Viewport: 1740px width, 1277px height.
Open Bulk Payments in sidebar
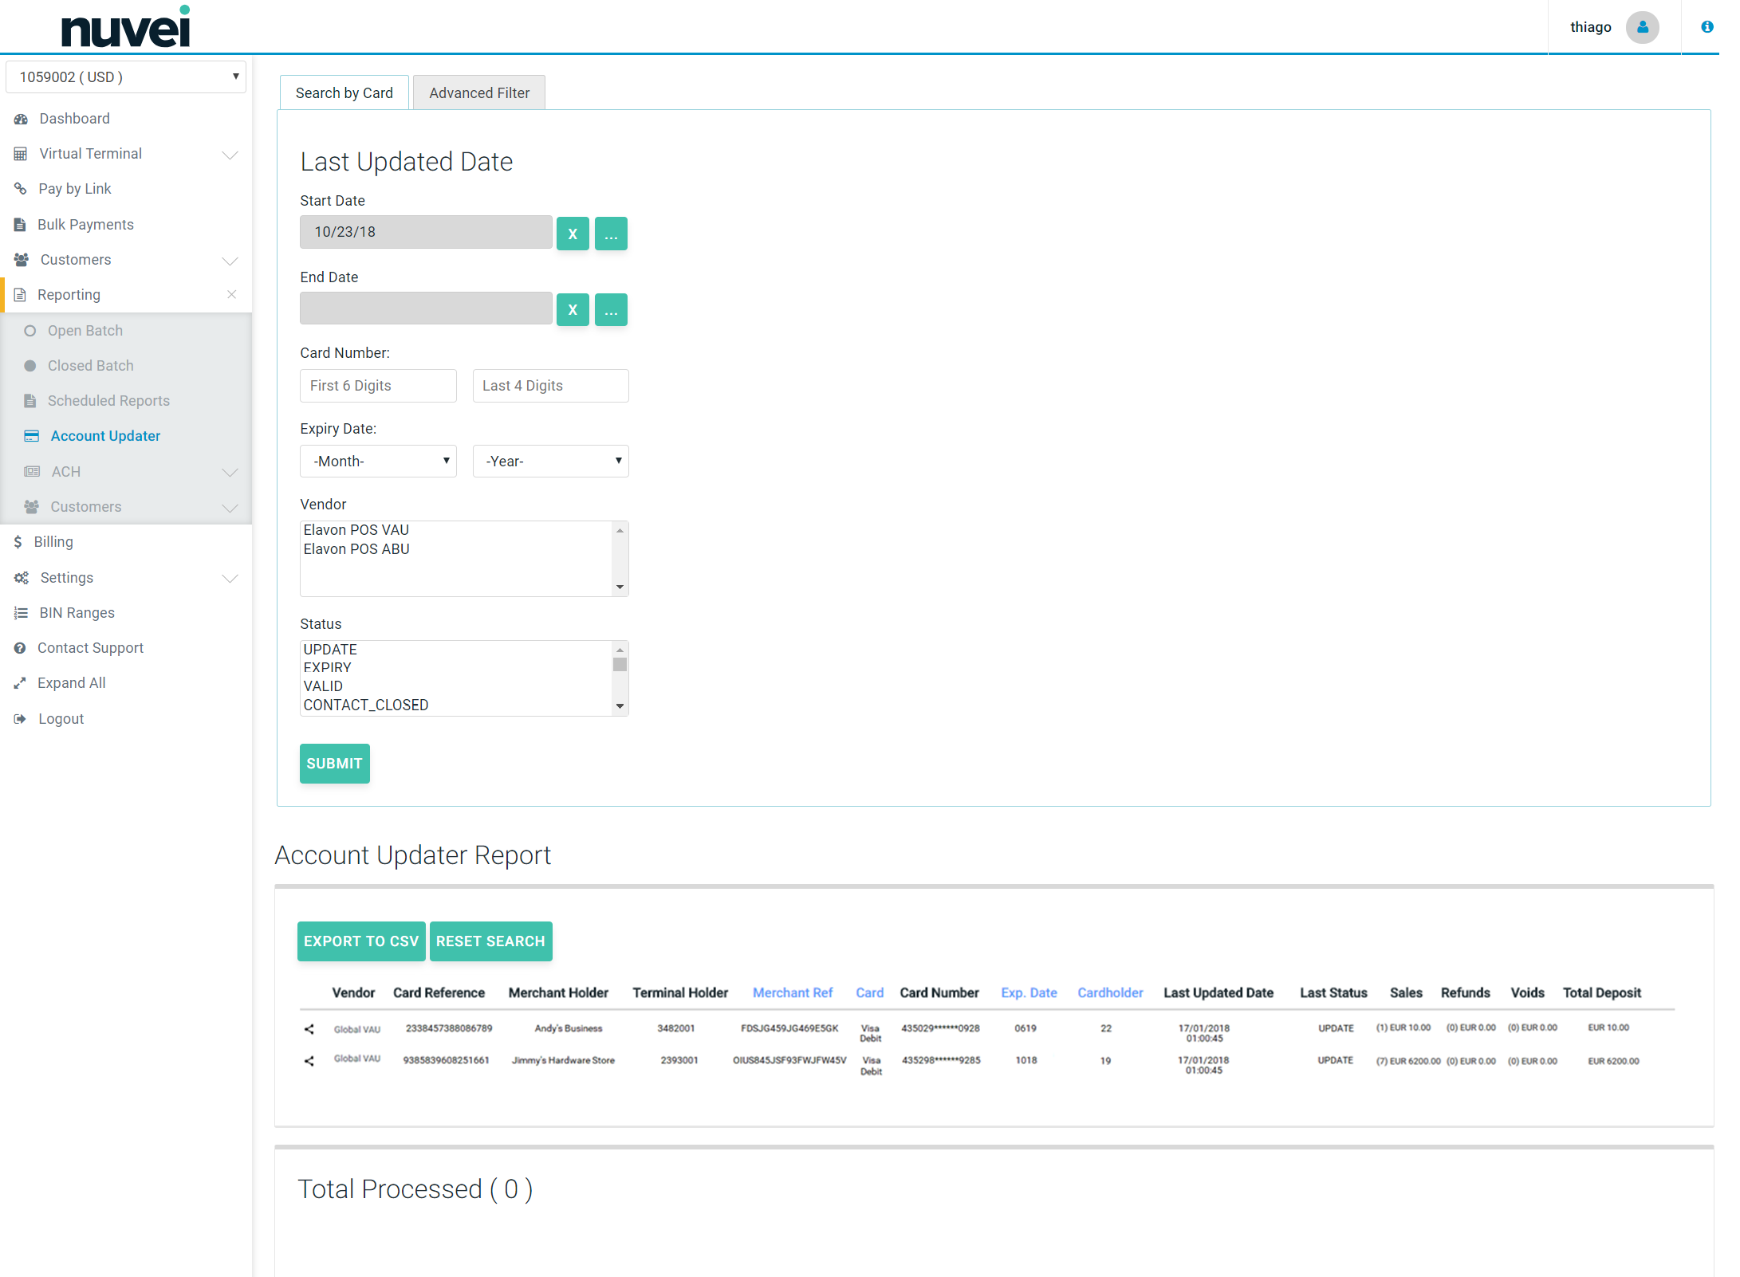pyautogui.click(x=85, y=225)
